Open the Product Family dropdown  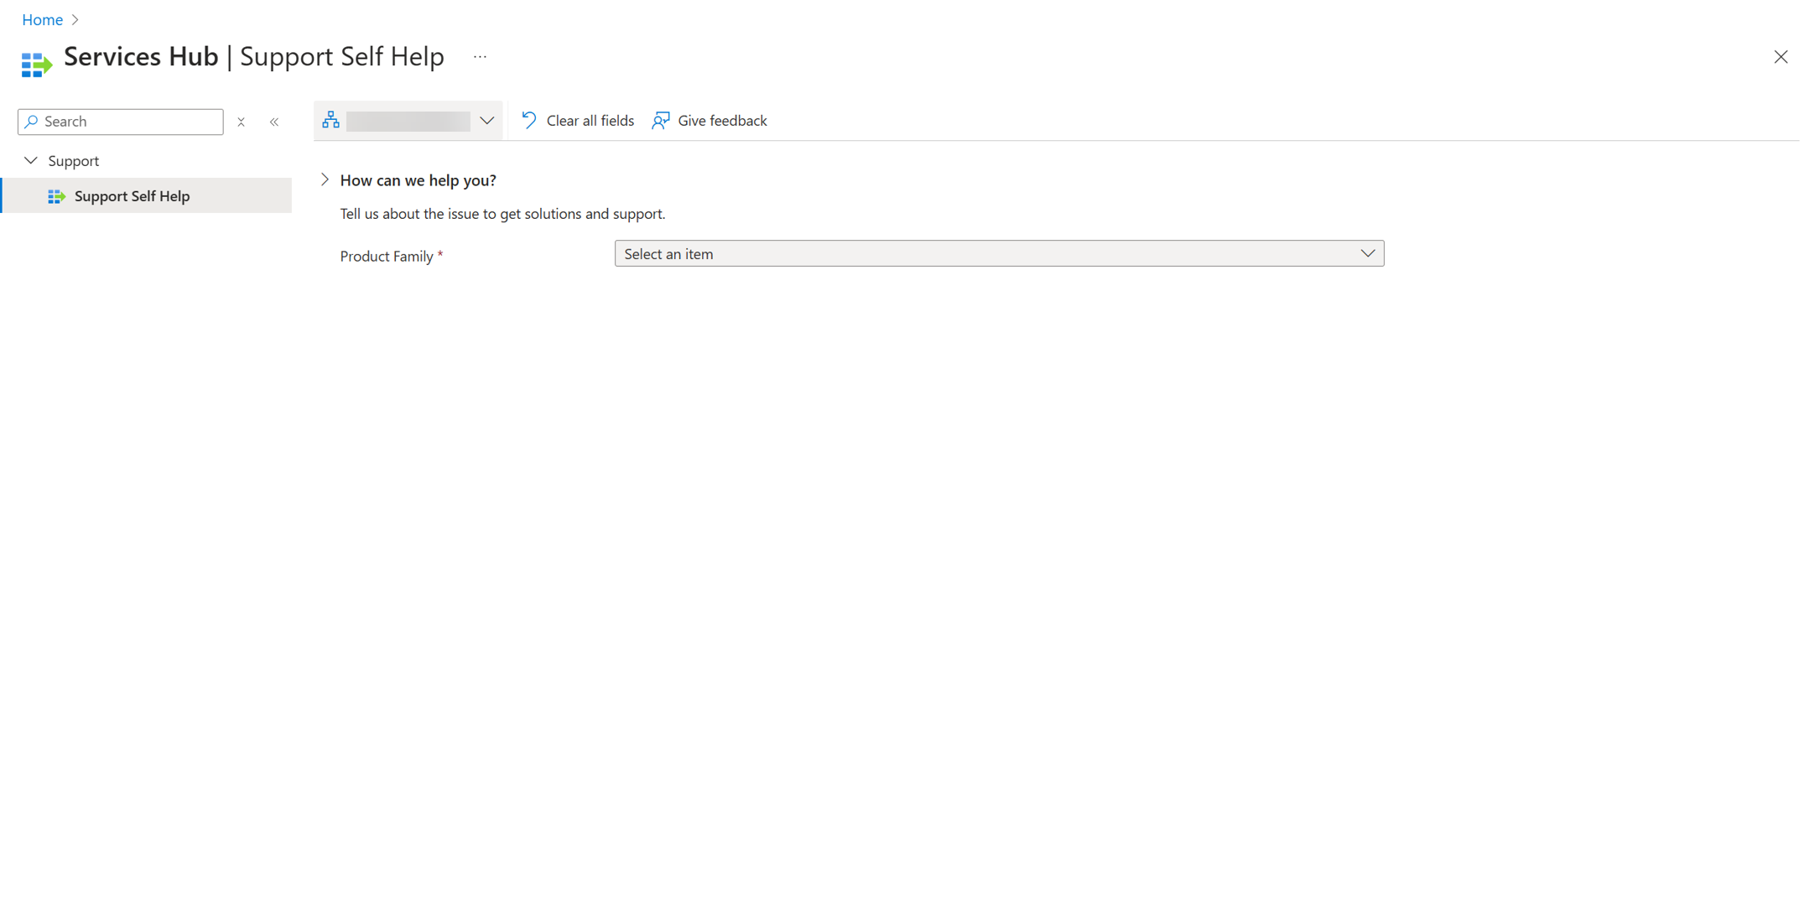999,253
